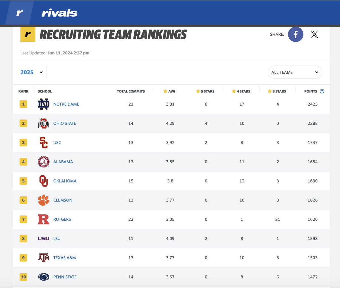Open the 2025 year dropdown
Screen dimensions: 340x288
(x=31, y=72)
